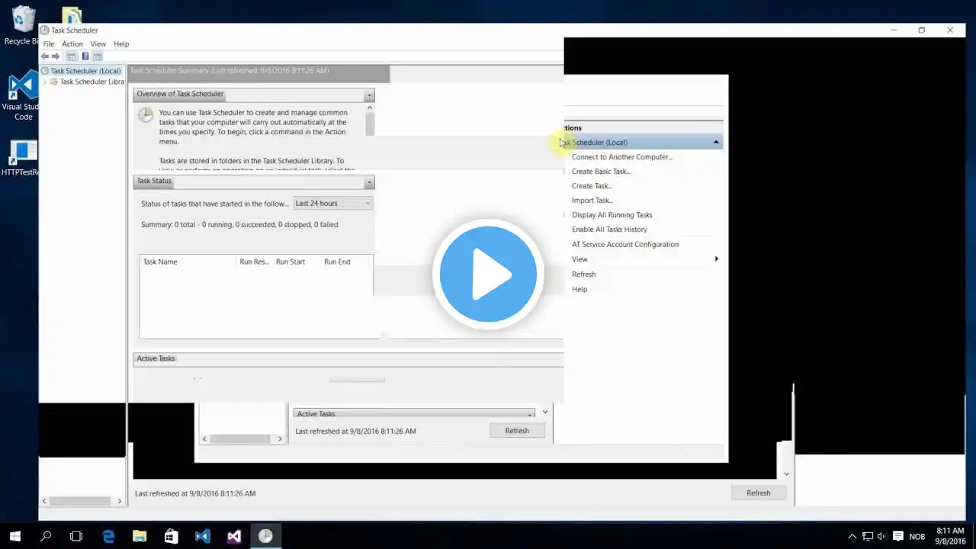This screenshot has height=549, width=976.
Task: Click the horizontal scrollbar under the tree pane
Action: (81, 501)
